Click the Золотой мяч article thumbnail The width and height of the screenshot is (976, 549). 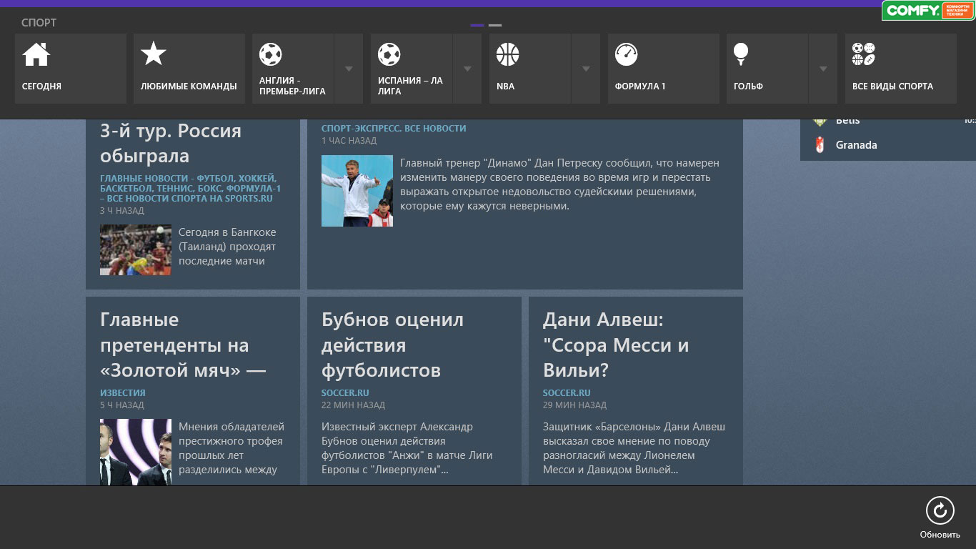click(x=136, y=452)
